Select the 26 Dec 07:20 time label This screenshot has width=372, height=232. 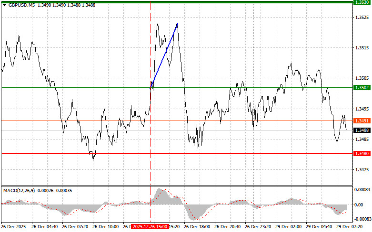pos(75,227)
